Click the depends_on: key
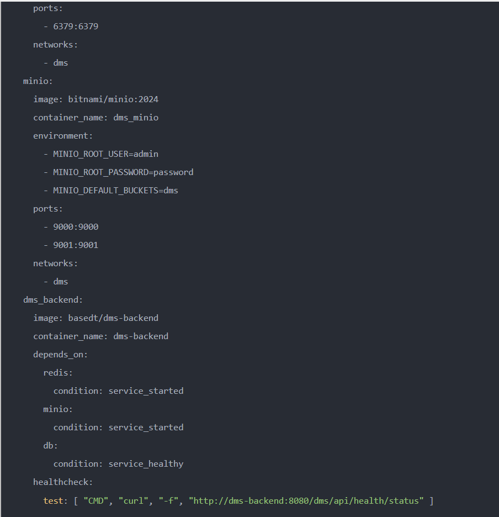This screenshot has height=517, width=499. click(x=60, y=355)
